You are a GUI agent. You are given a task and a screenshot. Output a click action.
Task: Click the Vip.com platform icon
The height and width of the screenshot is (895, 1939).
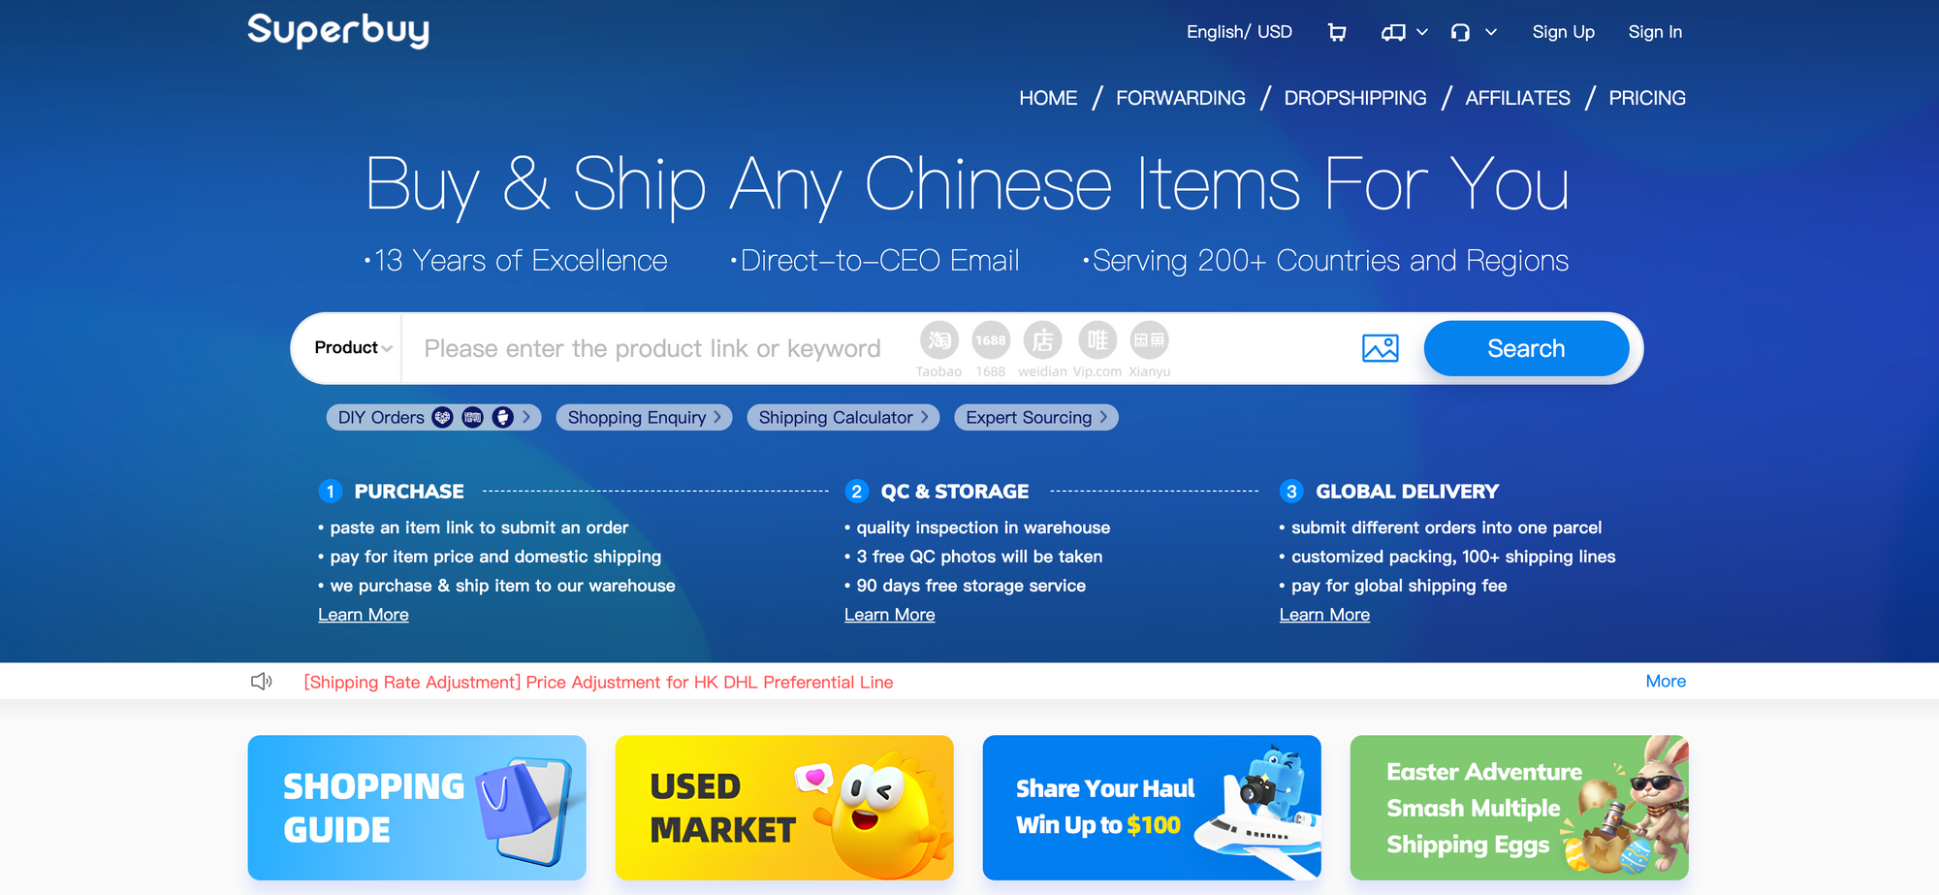point(1097,340)
